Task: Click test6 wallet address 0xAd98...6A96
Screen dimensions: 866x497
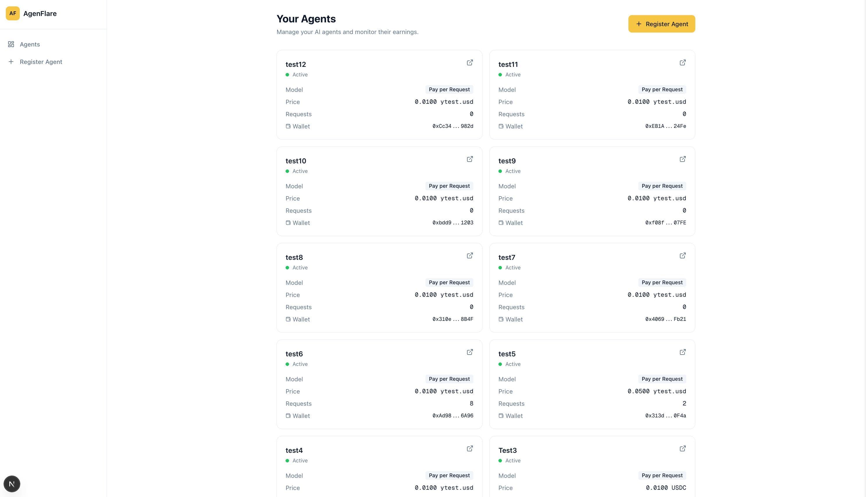Action: tap(452, 416)
